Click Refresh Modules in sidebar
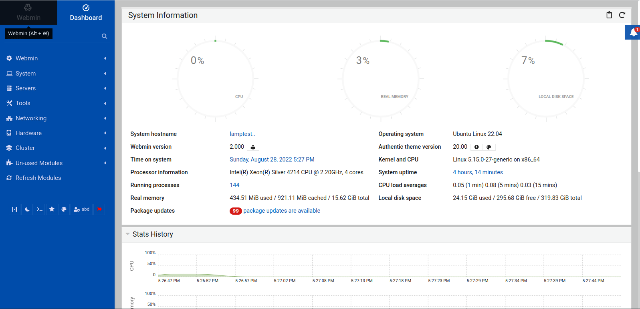The height and width of the screenshot is (309, 640). tap(38, 178)
